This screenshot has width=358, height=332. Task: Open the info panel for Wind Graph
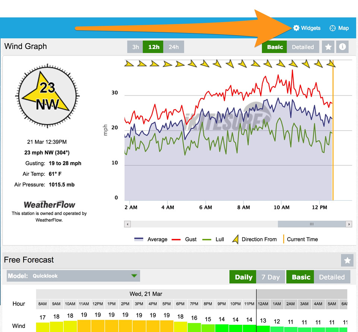pyautogui.click(x=342, y=47)
